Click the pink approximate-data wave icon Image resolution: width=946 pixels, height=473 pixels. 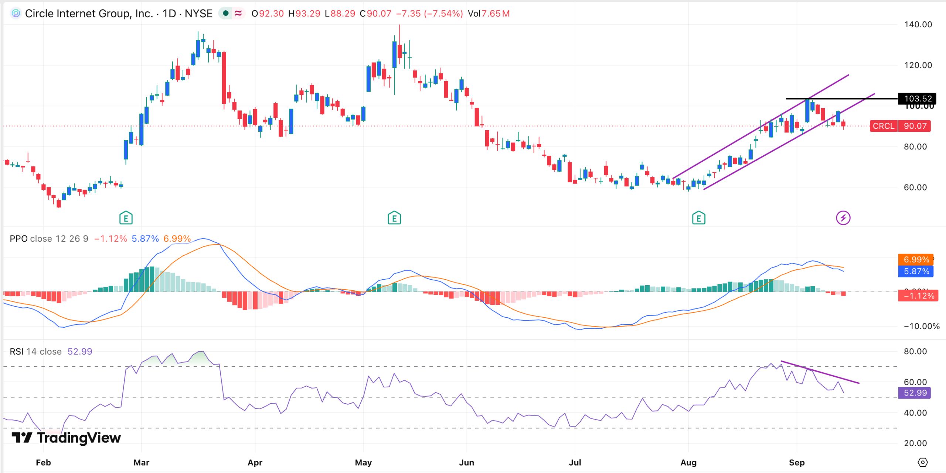tap(238, 14)
